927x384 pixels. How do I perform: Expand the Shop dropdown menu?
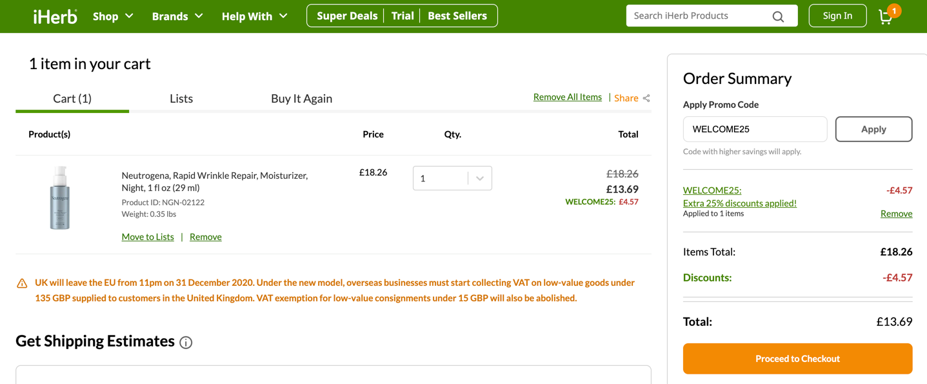(x=113, y=16)
